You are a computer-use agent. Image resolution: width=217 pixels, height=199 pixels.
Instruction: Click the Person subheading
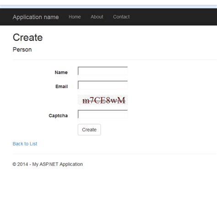22,50
